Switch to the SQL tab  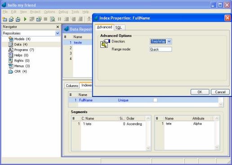pos(119,27)
